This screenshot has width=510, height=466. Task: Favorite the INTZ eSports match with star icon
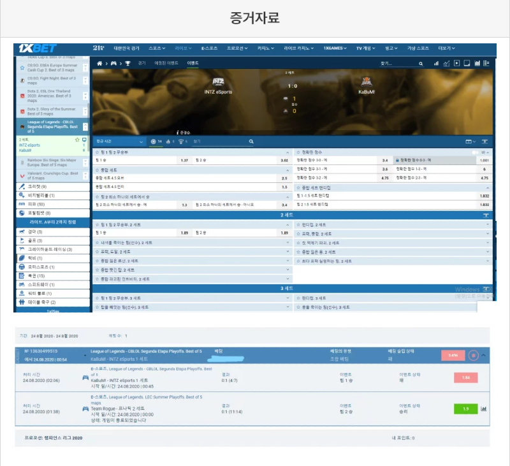tap(77, 139)
